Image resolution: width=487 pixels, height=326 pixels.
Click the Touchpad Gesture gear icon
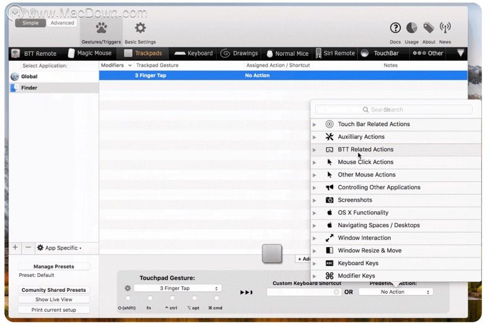tap(128, 288)
